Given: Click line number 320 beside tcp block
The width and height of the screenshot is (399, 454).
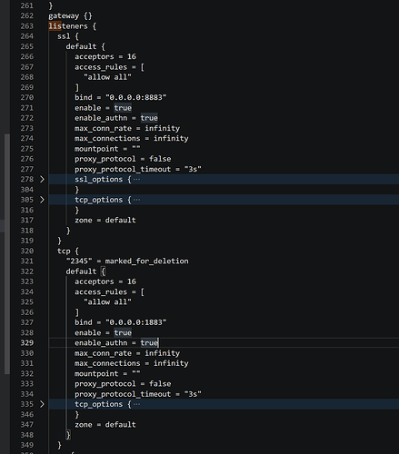Looking at the screenshot, I should [x=27, y=251].
